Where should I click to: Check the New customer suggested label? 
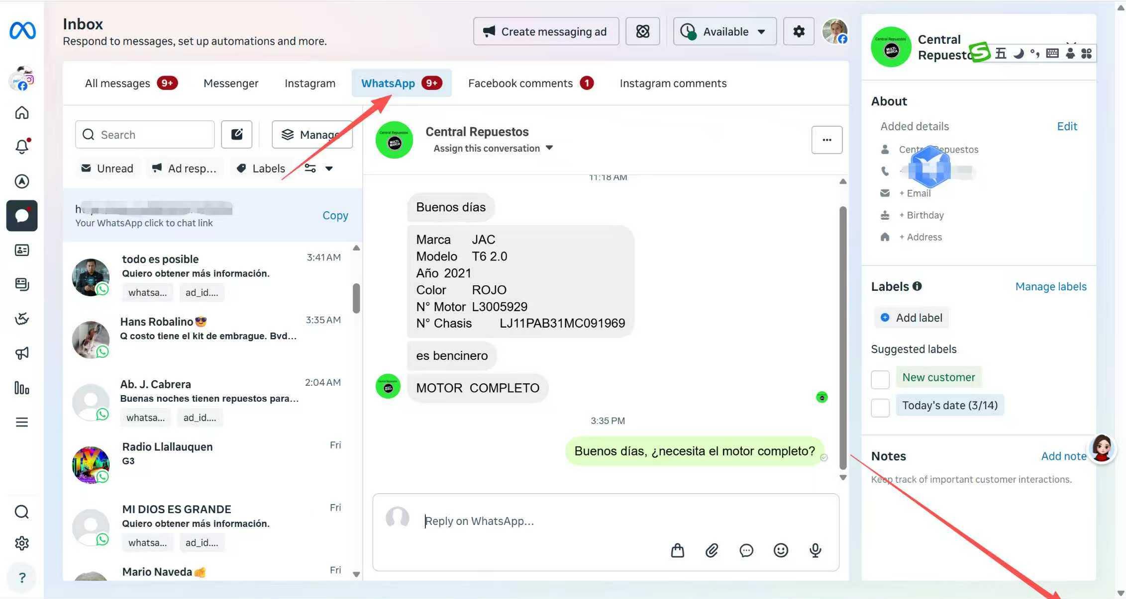[x=880, y=380]
